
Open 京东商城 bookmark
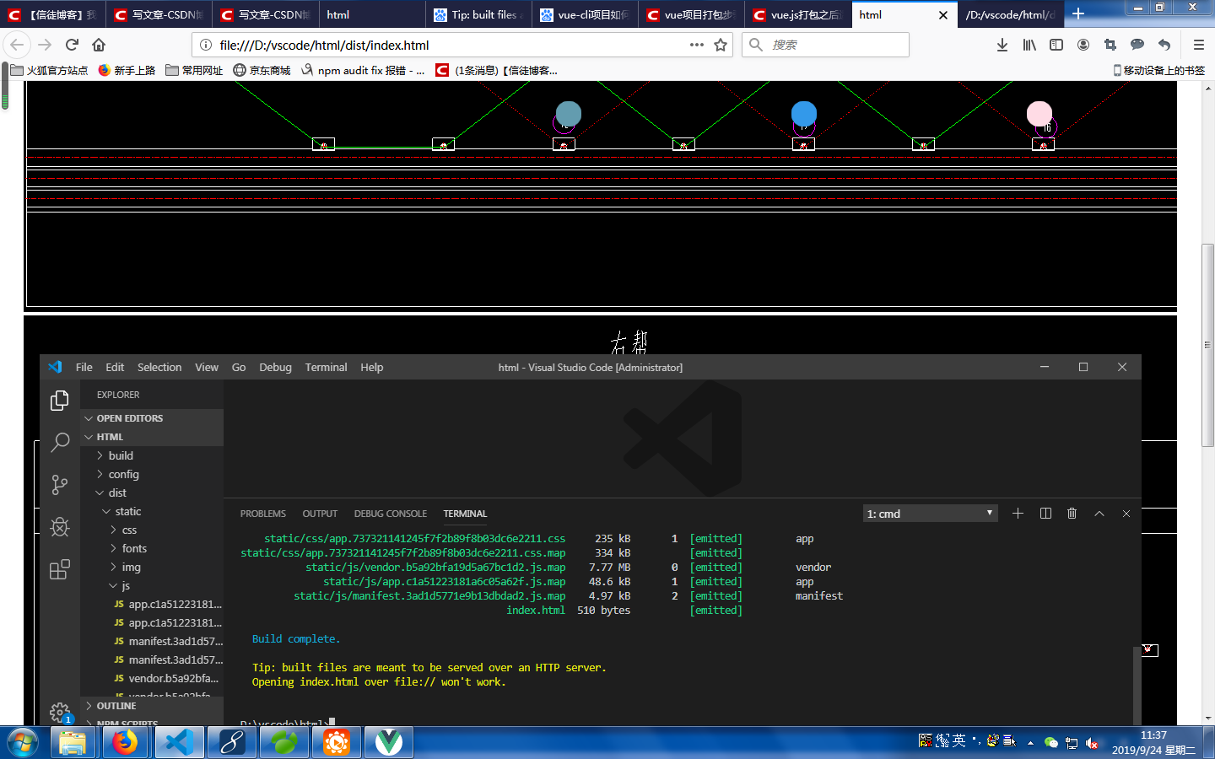(262, 70)
